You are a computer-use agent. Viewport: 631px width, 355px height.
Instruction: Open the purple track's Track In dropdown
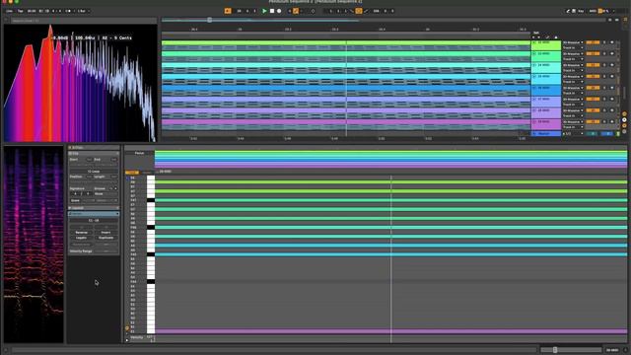573,115
